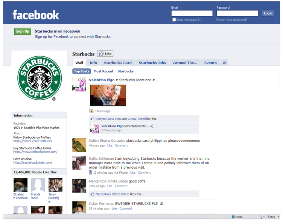
Task: Comment on Cullen Shaira Gonzales's post
Action: (121, 145)
